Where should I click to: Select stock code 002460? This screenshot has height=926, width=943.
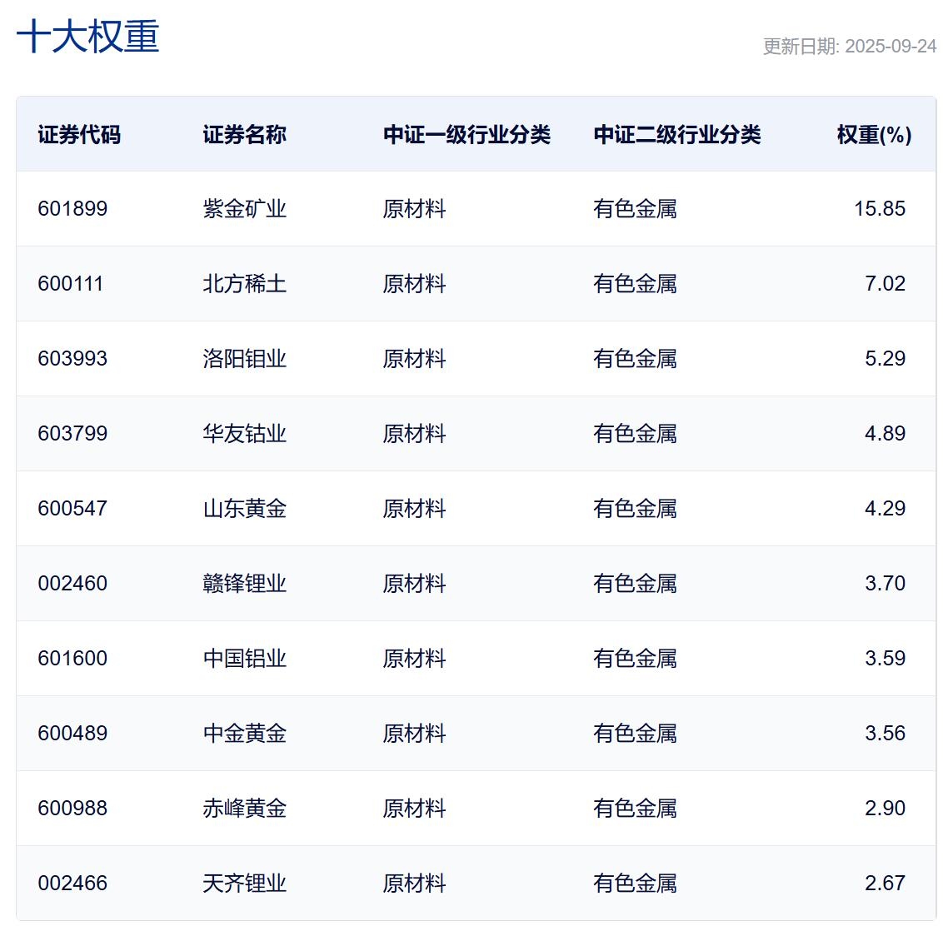click(72, 583)
